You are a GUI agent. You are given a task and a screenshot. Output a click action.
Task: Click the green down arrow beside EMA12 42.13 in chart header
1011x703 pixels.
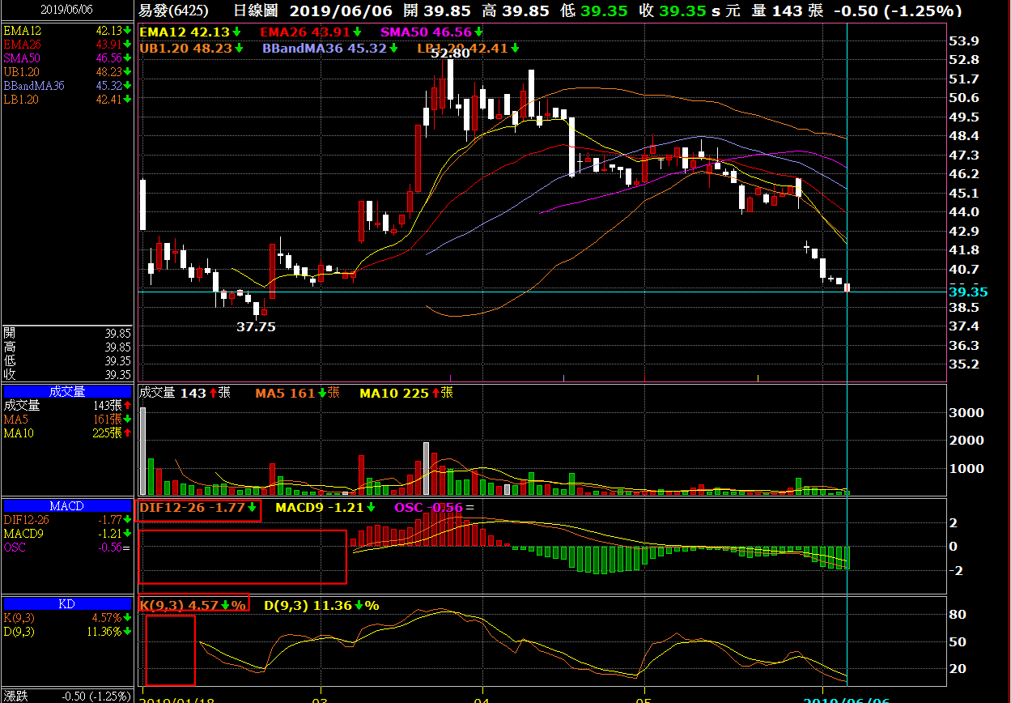[237, 32]
